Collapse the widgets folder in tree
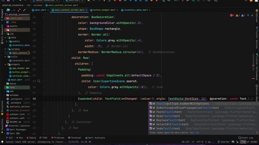Viewport: 259px width, 145px height. 5,64
